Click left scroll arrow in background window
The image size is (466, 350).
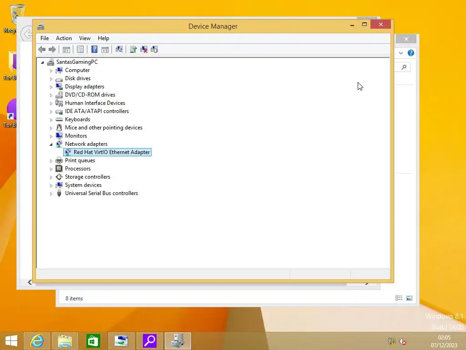click(x=30, y=282)
